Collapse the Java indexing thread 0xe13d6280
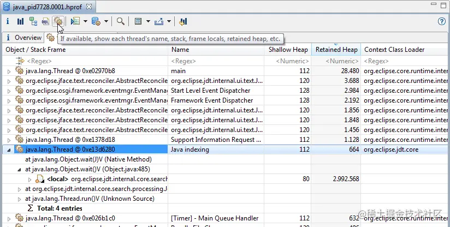The image size is (450, 227). (9, 150)
